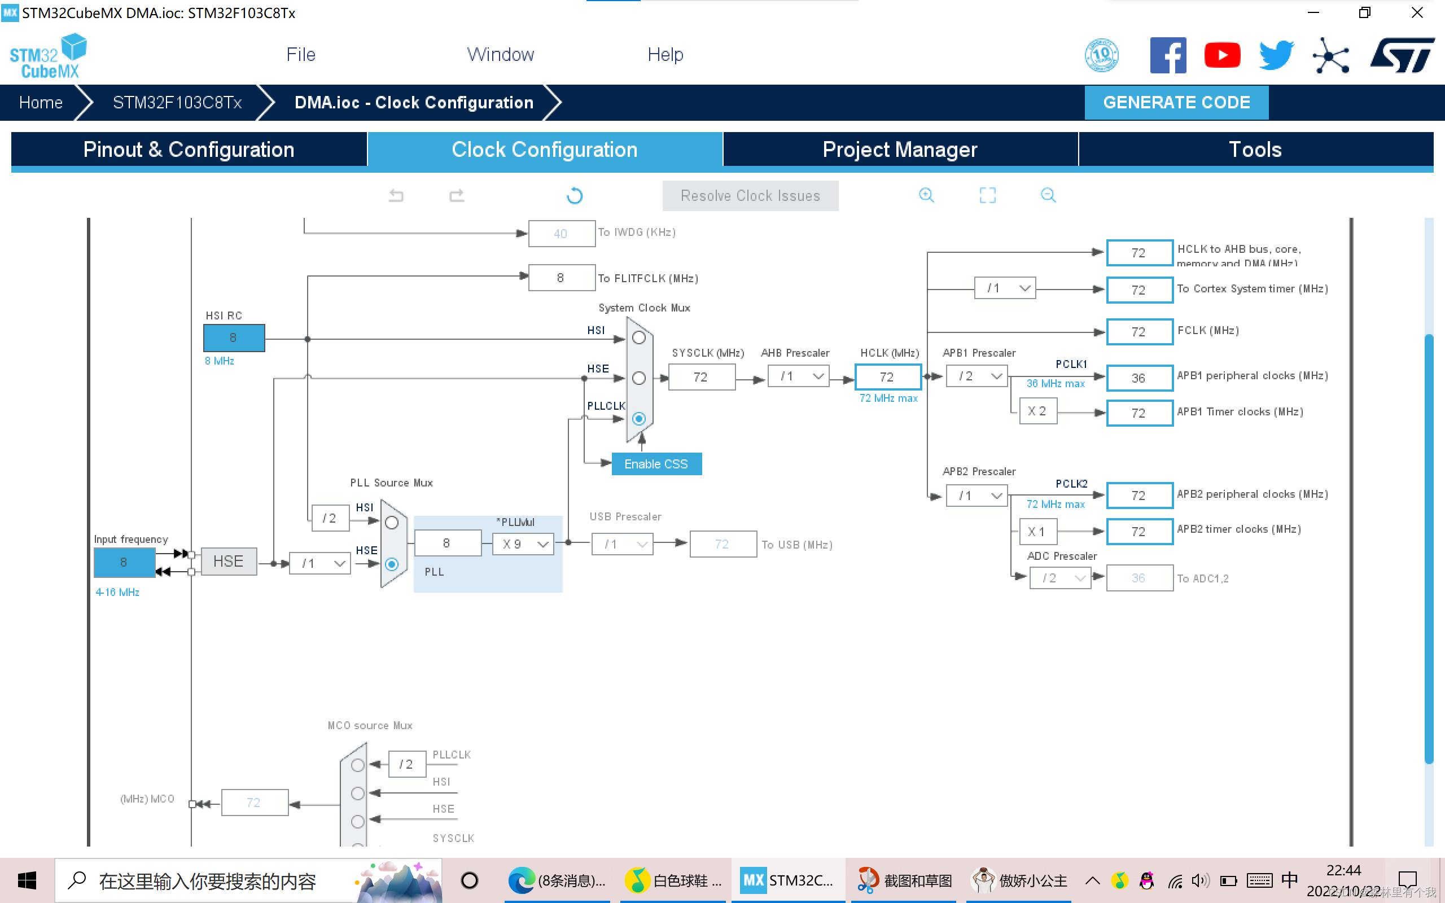
Task: Open the Help menu
Action: pos(665,54)
